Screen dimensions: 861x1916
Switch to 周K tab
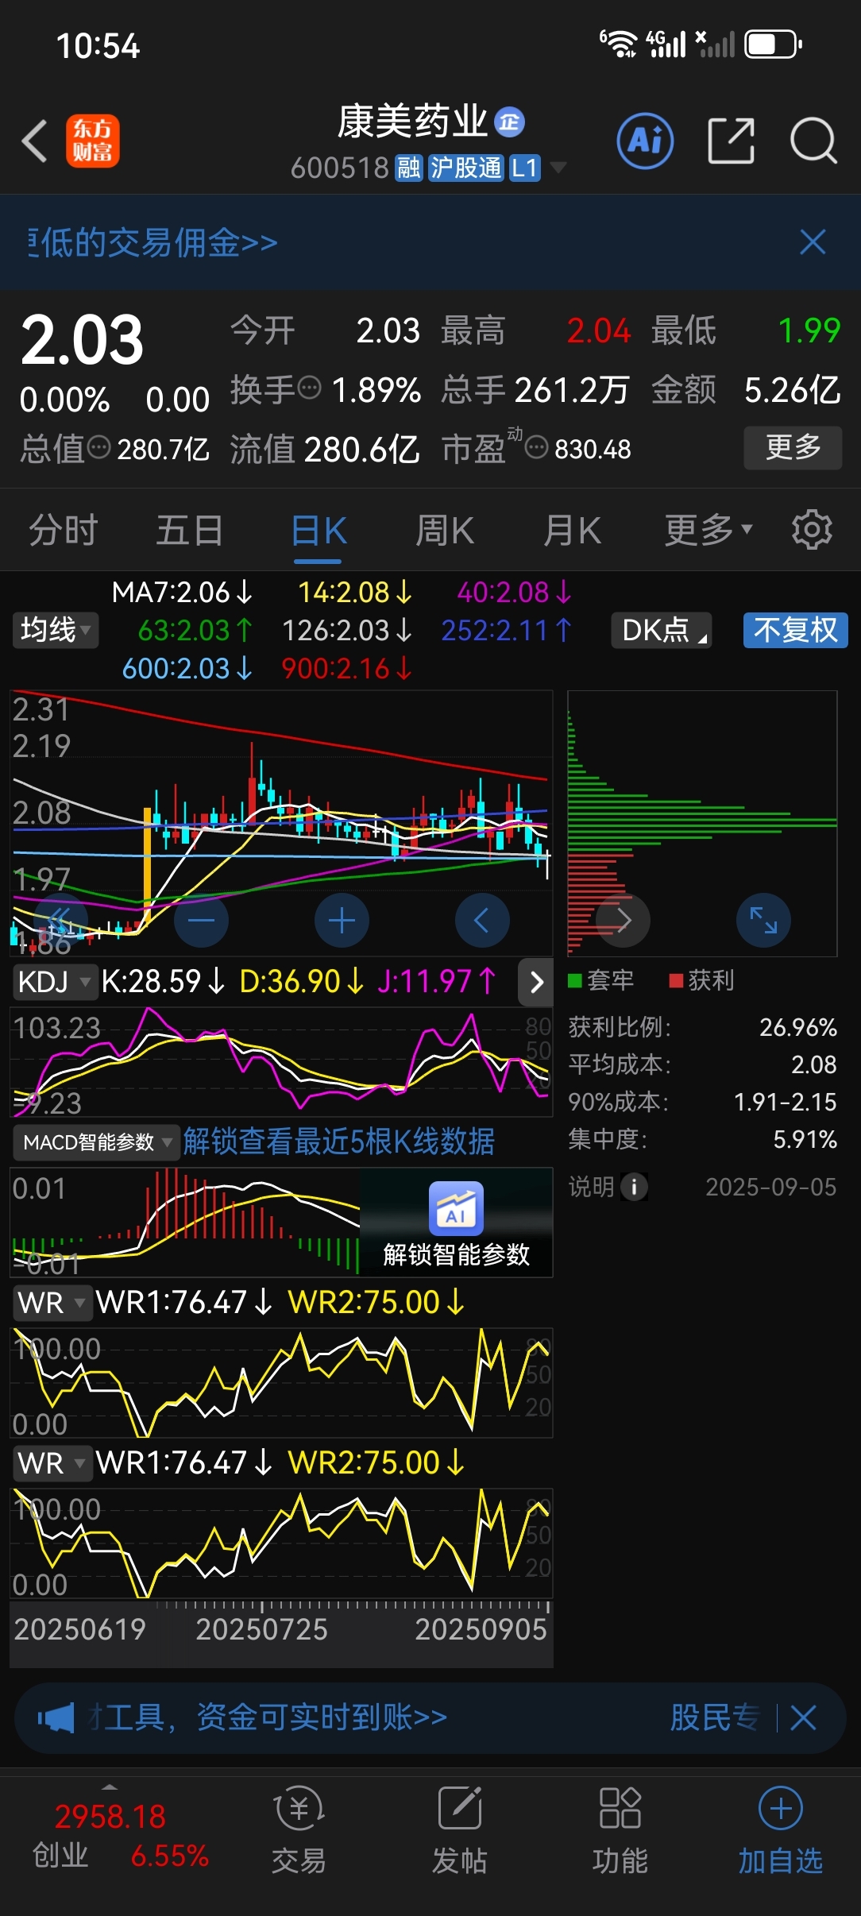point(445,530)
